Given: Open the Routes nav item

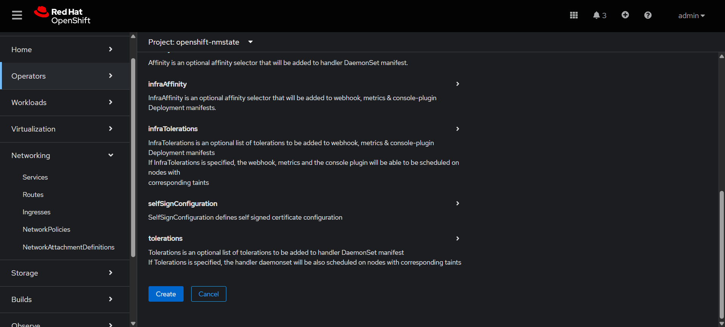Looking at the screenshot, I should 33,195.
